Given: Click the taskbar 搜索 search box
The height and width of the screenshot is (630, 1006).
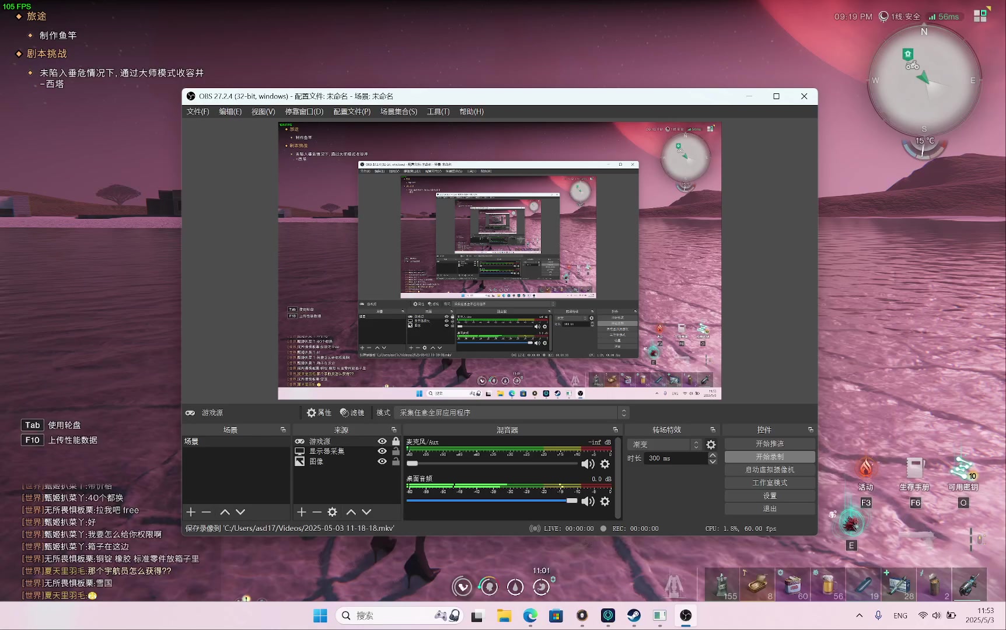Looking at the screenshot, I should click(400, 615).
